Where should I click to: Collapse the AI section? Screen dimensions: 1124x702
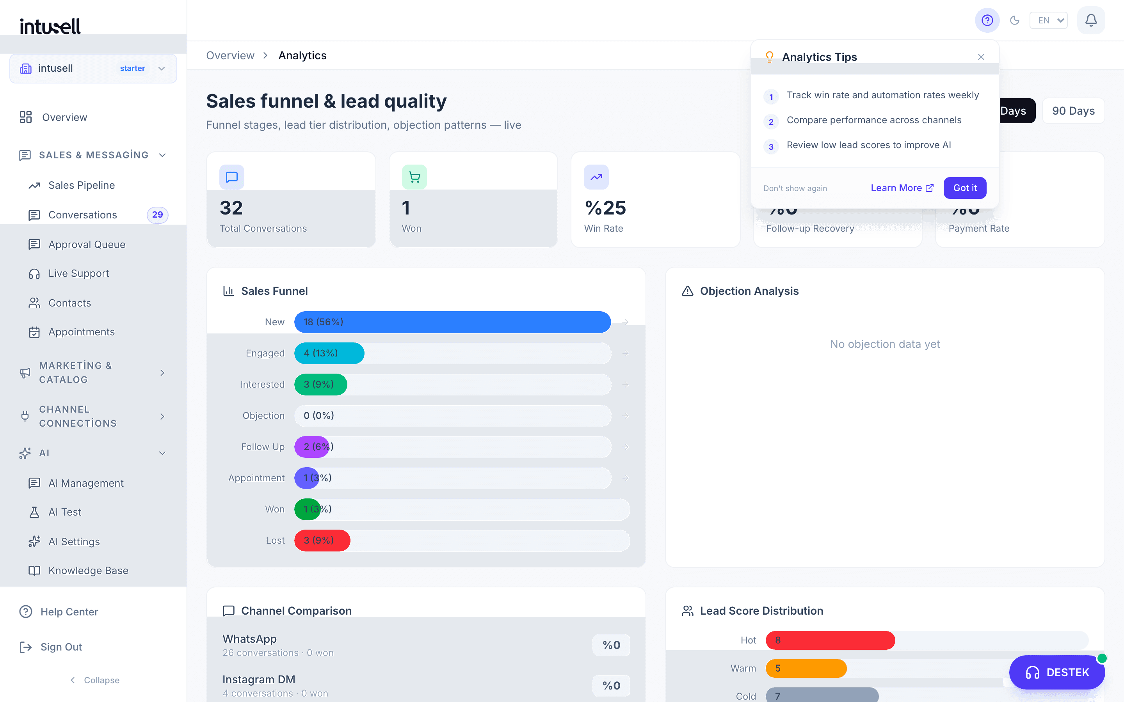[93, 453]
